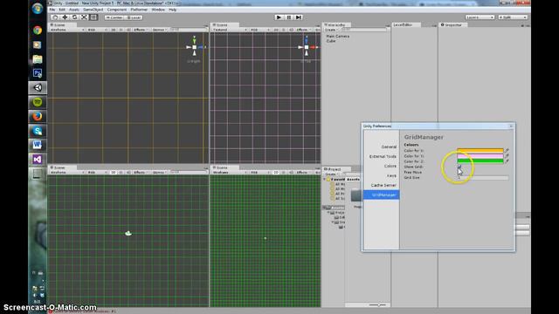Toggle 2D mode in the bottom-right Scene view

276,173
